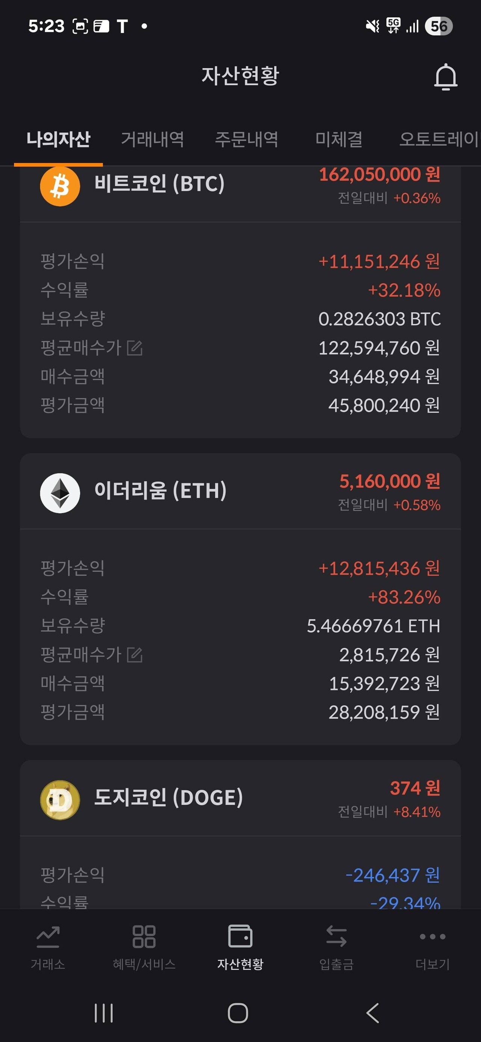Image resolution: width=481 pixels, height=1042 pixels.
Task: Tap the Dogecoin logo icon
Action: tap(60, 800)
